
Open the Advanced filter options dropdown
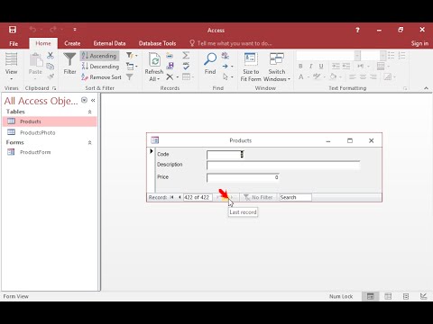pyautogui.click(x=132, y=67)
